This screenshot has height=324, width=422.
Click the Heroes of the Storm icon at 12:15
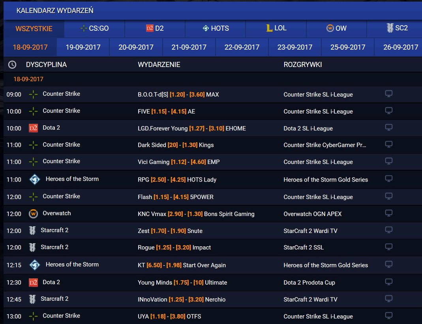tap(35, 265)
